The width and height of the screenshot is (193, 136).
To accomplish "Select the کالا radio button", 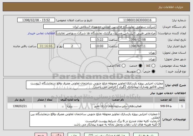I will point(153,66).
